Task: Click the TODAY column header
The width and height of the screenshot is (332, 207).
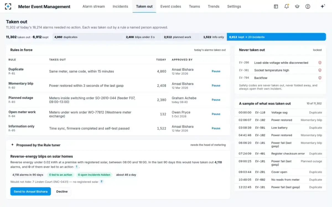Action: point(161,60)
